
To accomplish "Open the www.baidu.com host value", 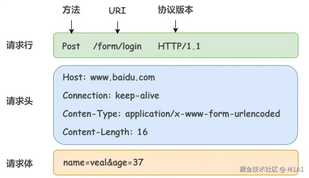I will point(123,77).
